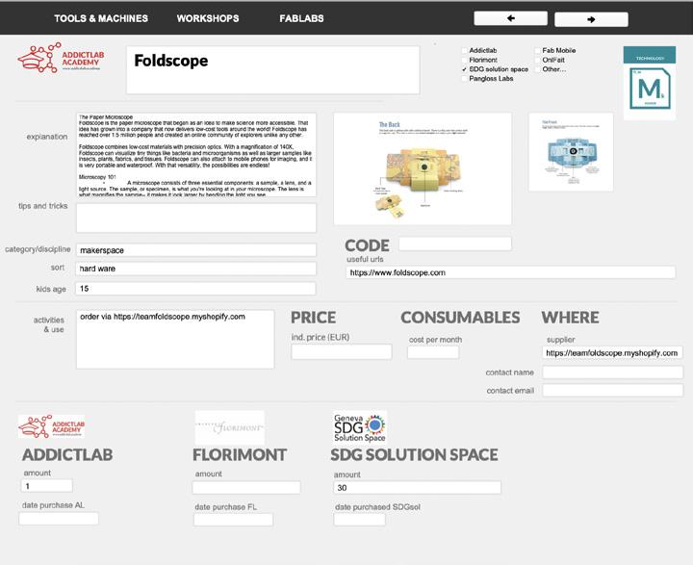Open the Foldscope 'The Back' image thumbnail
Viewport: 693px width, 565px height.
click(x=423, y=168)
